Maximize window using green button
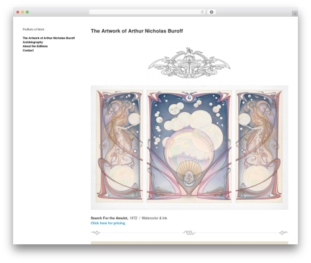 27,12
